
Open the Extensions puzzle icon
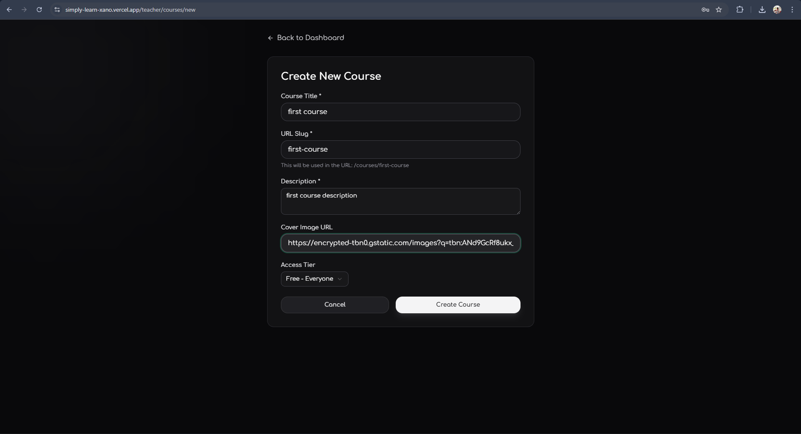740,10
